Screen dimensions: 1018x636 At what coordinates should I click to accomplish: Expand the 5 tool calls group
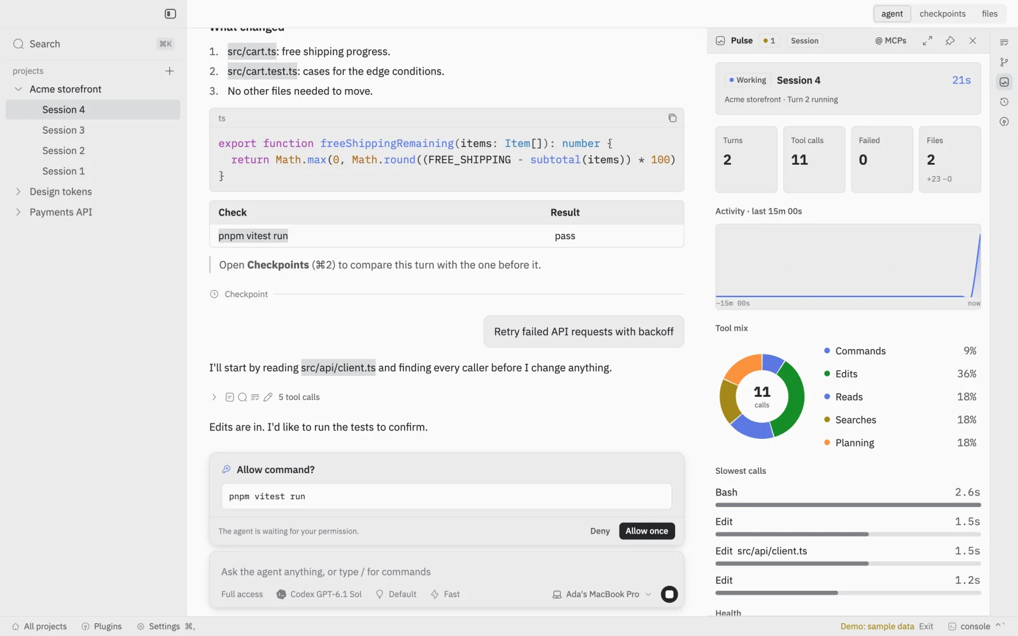click(214, 397)
